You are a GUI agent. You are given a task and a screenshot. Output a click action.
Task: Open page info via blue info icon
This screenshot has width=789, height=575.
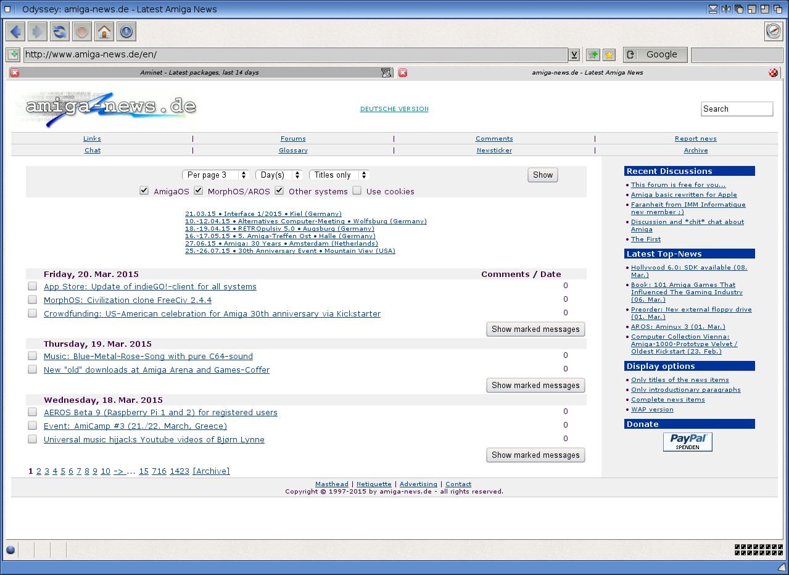tap(126, 31)
